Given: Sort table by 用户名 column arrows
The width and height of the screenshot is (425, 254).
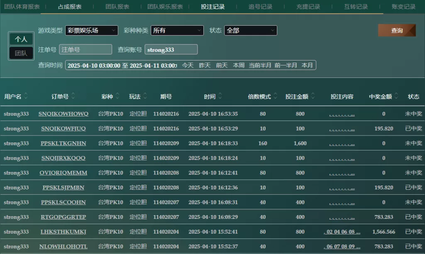Looking at the screenshot, I should tap(26, 96).
